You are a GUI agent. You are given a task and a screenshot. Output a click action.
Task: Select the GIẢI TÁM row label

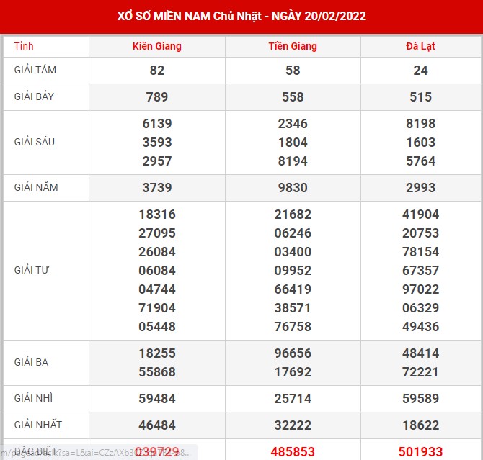coord(35,70)
